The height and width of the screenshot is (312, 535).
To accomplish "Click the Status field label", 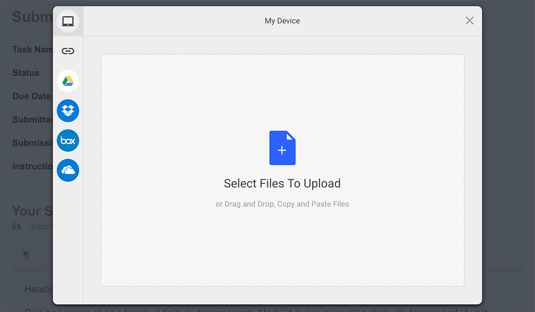I will click(x=26, y=73).
